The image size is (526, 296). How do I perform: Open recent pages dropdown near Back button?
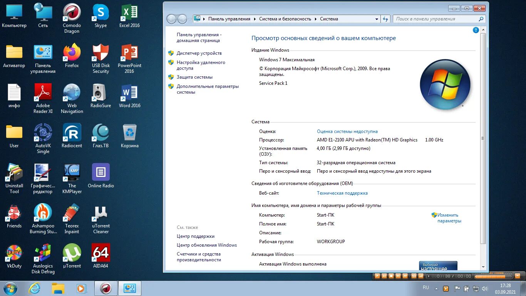(x=190, y=19)
